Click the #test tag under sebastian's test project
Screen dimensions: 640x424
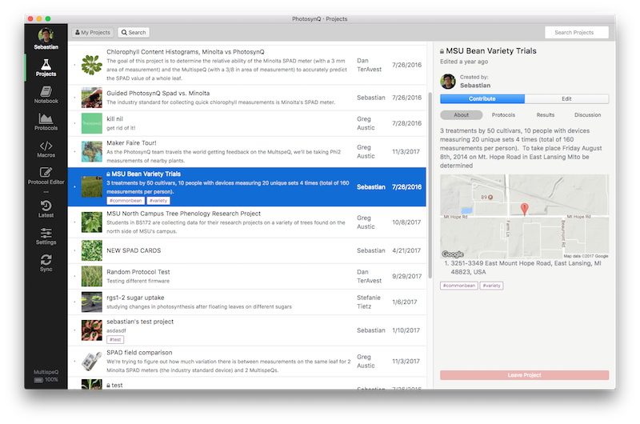click(x=115, y=339)
